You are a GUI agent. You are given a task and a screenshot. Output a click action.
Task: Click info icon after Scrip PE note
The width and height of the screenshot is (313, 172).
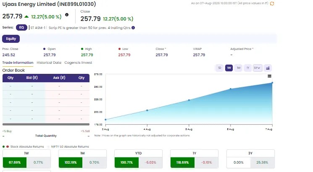point(133,28)
